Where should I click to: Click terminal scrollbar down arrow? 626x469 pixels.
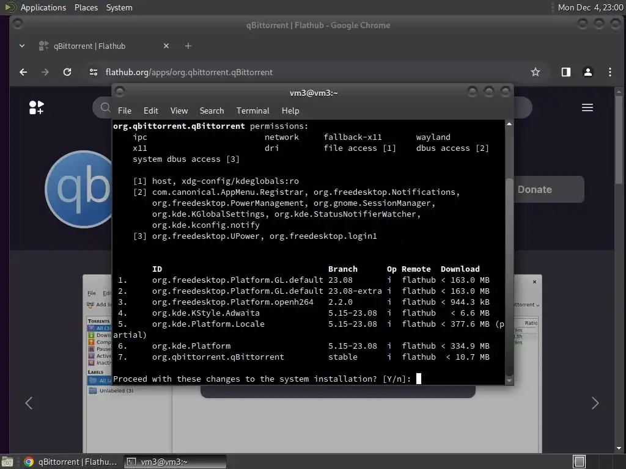tap(509, 381)
